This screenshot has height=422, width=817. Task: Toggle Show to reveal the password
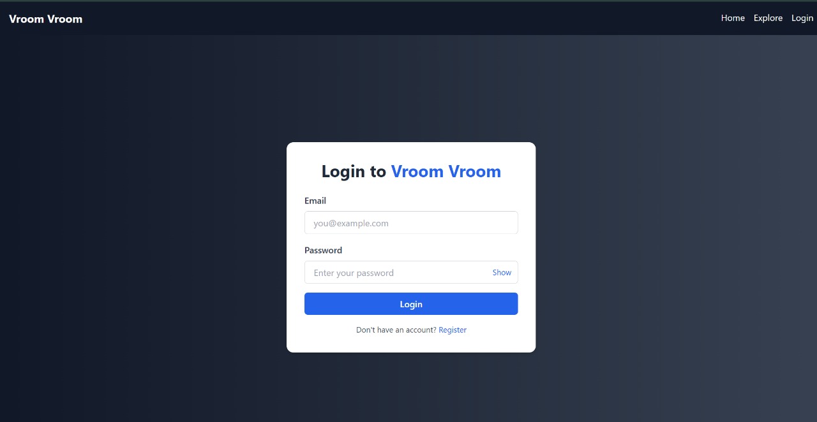(x=502, y=272)
